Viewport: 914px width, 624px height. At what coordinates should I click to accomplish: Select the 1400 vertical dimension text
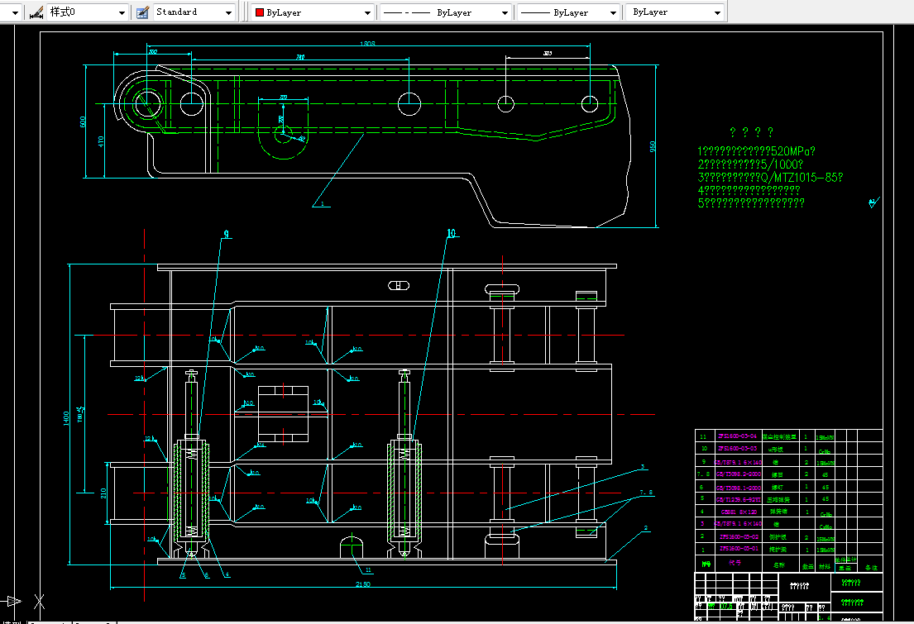point(66,418)
